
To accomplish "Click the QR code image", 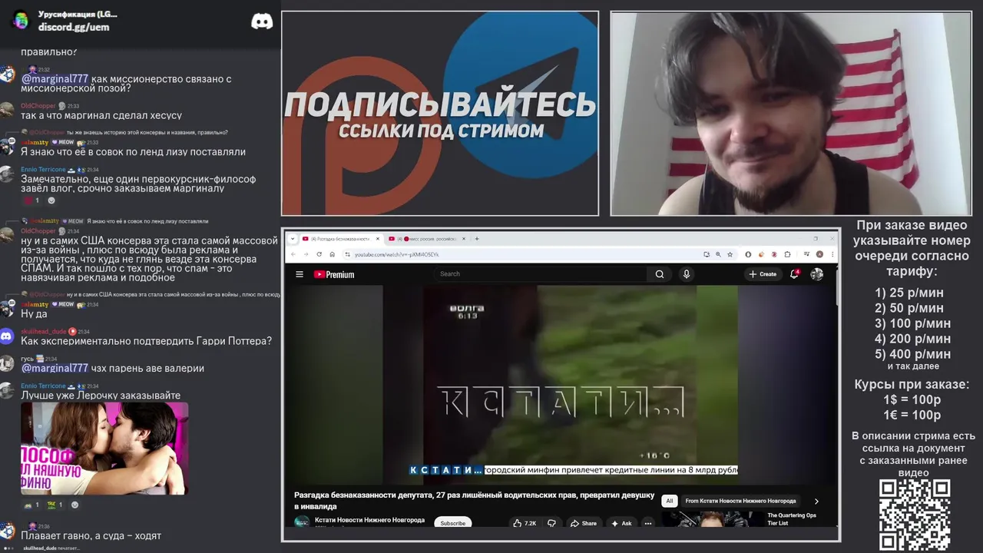I will 915,515.
